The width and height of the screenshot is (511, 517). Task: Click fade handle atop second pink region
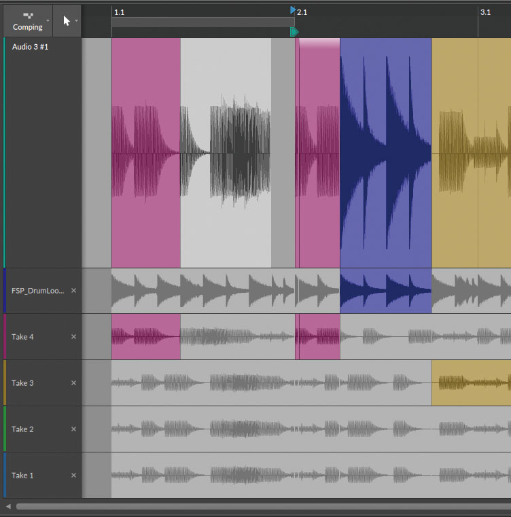(x=319, y=43)
